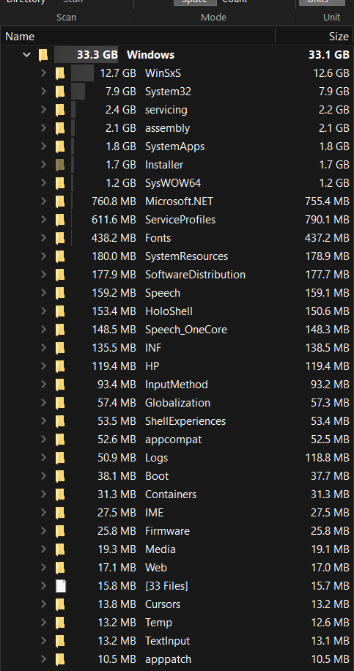
Task: Click the servicing folder icon
Action: pos(60,110)
